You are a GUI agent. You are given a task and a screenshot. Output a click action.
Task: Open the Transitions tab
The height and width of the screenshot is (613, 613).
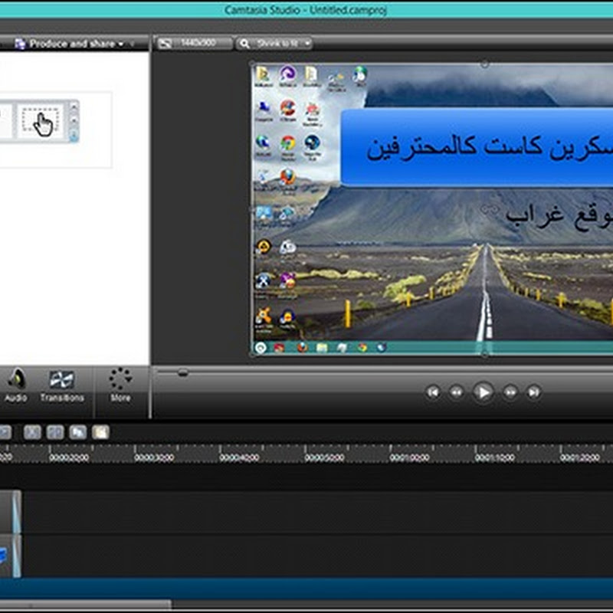click(x=62, y=385)
